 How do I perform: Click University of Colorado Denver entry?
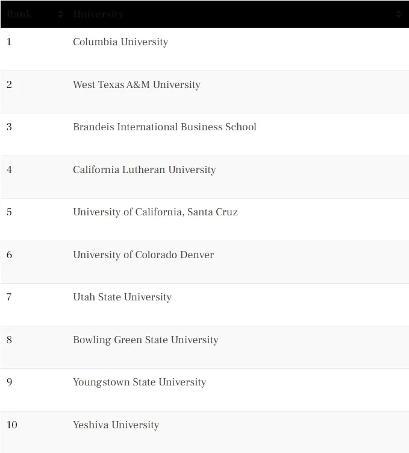click(x=143, y=255)
